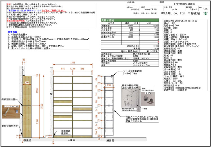Screen dimensions: 211x147
Task: Click the 壁 wall label
Action: coord(51,94)
